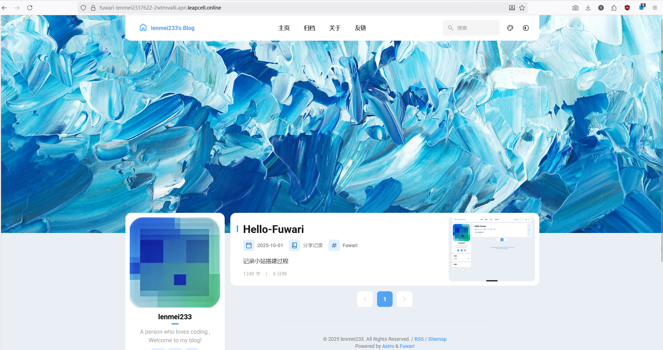Screen dimensions: 663x350
Task: Open the 友链 friends links page
Action: pyautogui.click(x=360, y=28)
